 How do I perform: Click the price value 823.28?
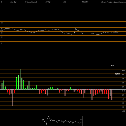[117, 74]
